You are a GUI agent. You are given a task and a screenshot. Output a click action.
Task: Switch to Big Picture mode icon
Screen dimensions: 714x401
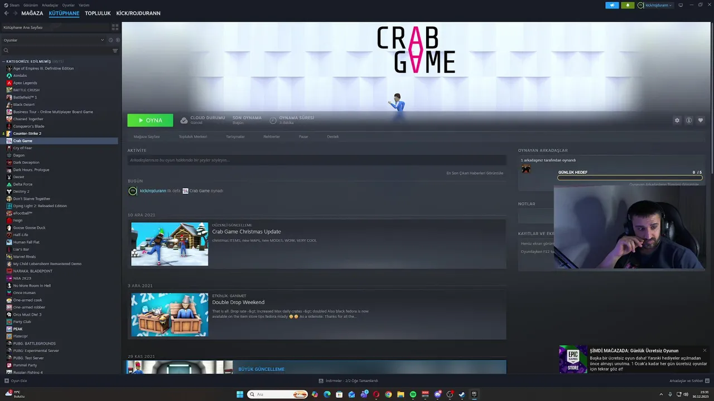[681, 5]
